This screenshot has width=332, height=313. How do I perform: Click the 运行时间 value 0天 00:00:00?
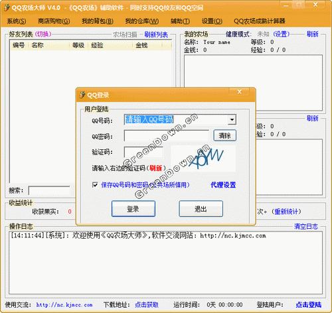(x=224, y=305)
